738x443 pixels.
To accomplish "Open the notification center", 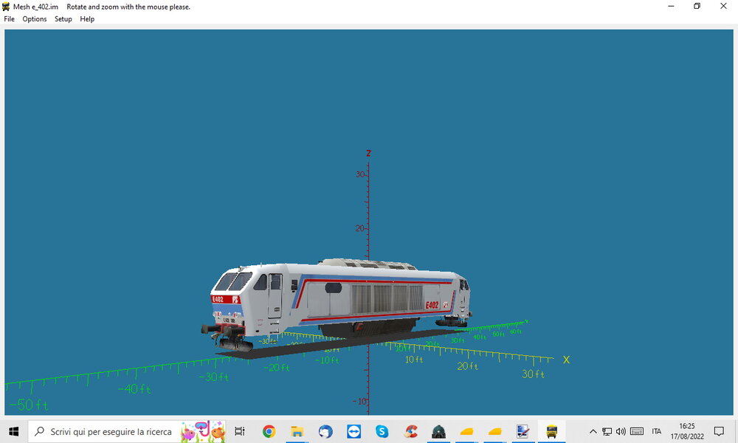I will (x=719, y=431).
